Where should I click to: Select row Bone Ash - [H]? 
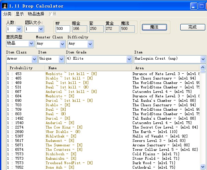pos(103,167)
